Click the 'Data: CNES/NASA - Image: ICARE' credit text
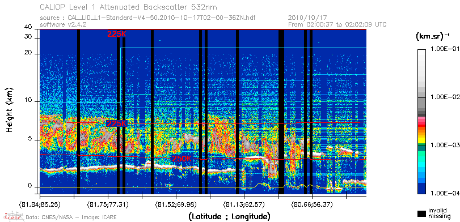This screenshot has height=222, width=460. [x=71, y=217]
